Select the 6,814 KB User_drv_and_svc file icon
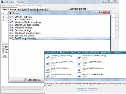126x94 pixels. pos(79,58)
